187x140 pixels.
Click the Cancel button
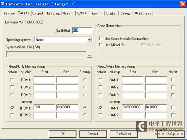click(93, 134)
